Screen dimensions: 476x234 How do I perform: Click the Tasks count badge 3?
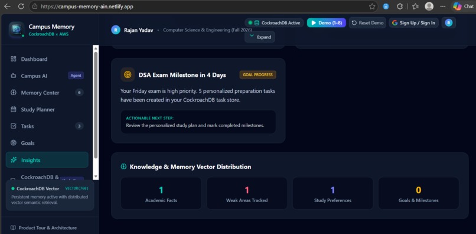tap(79, 126)
